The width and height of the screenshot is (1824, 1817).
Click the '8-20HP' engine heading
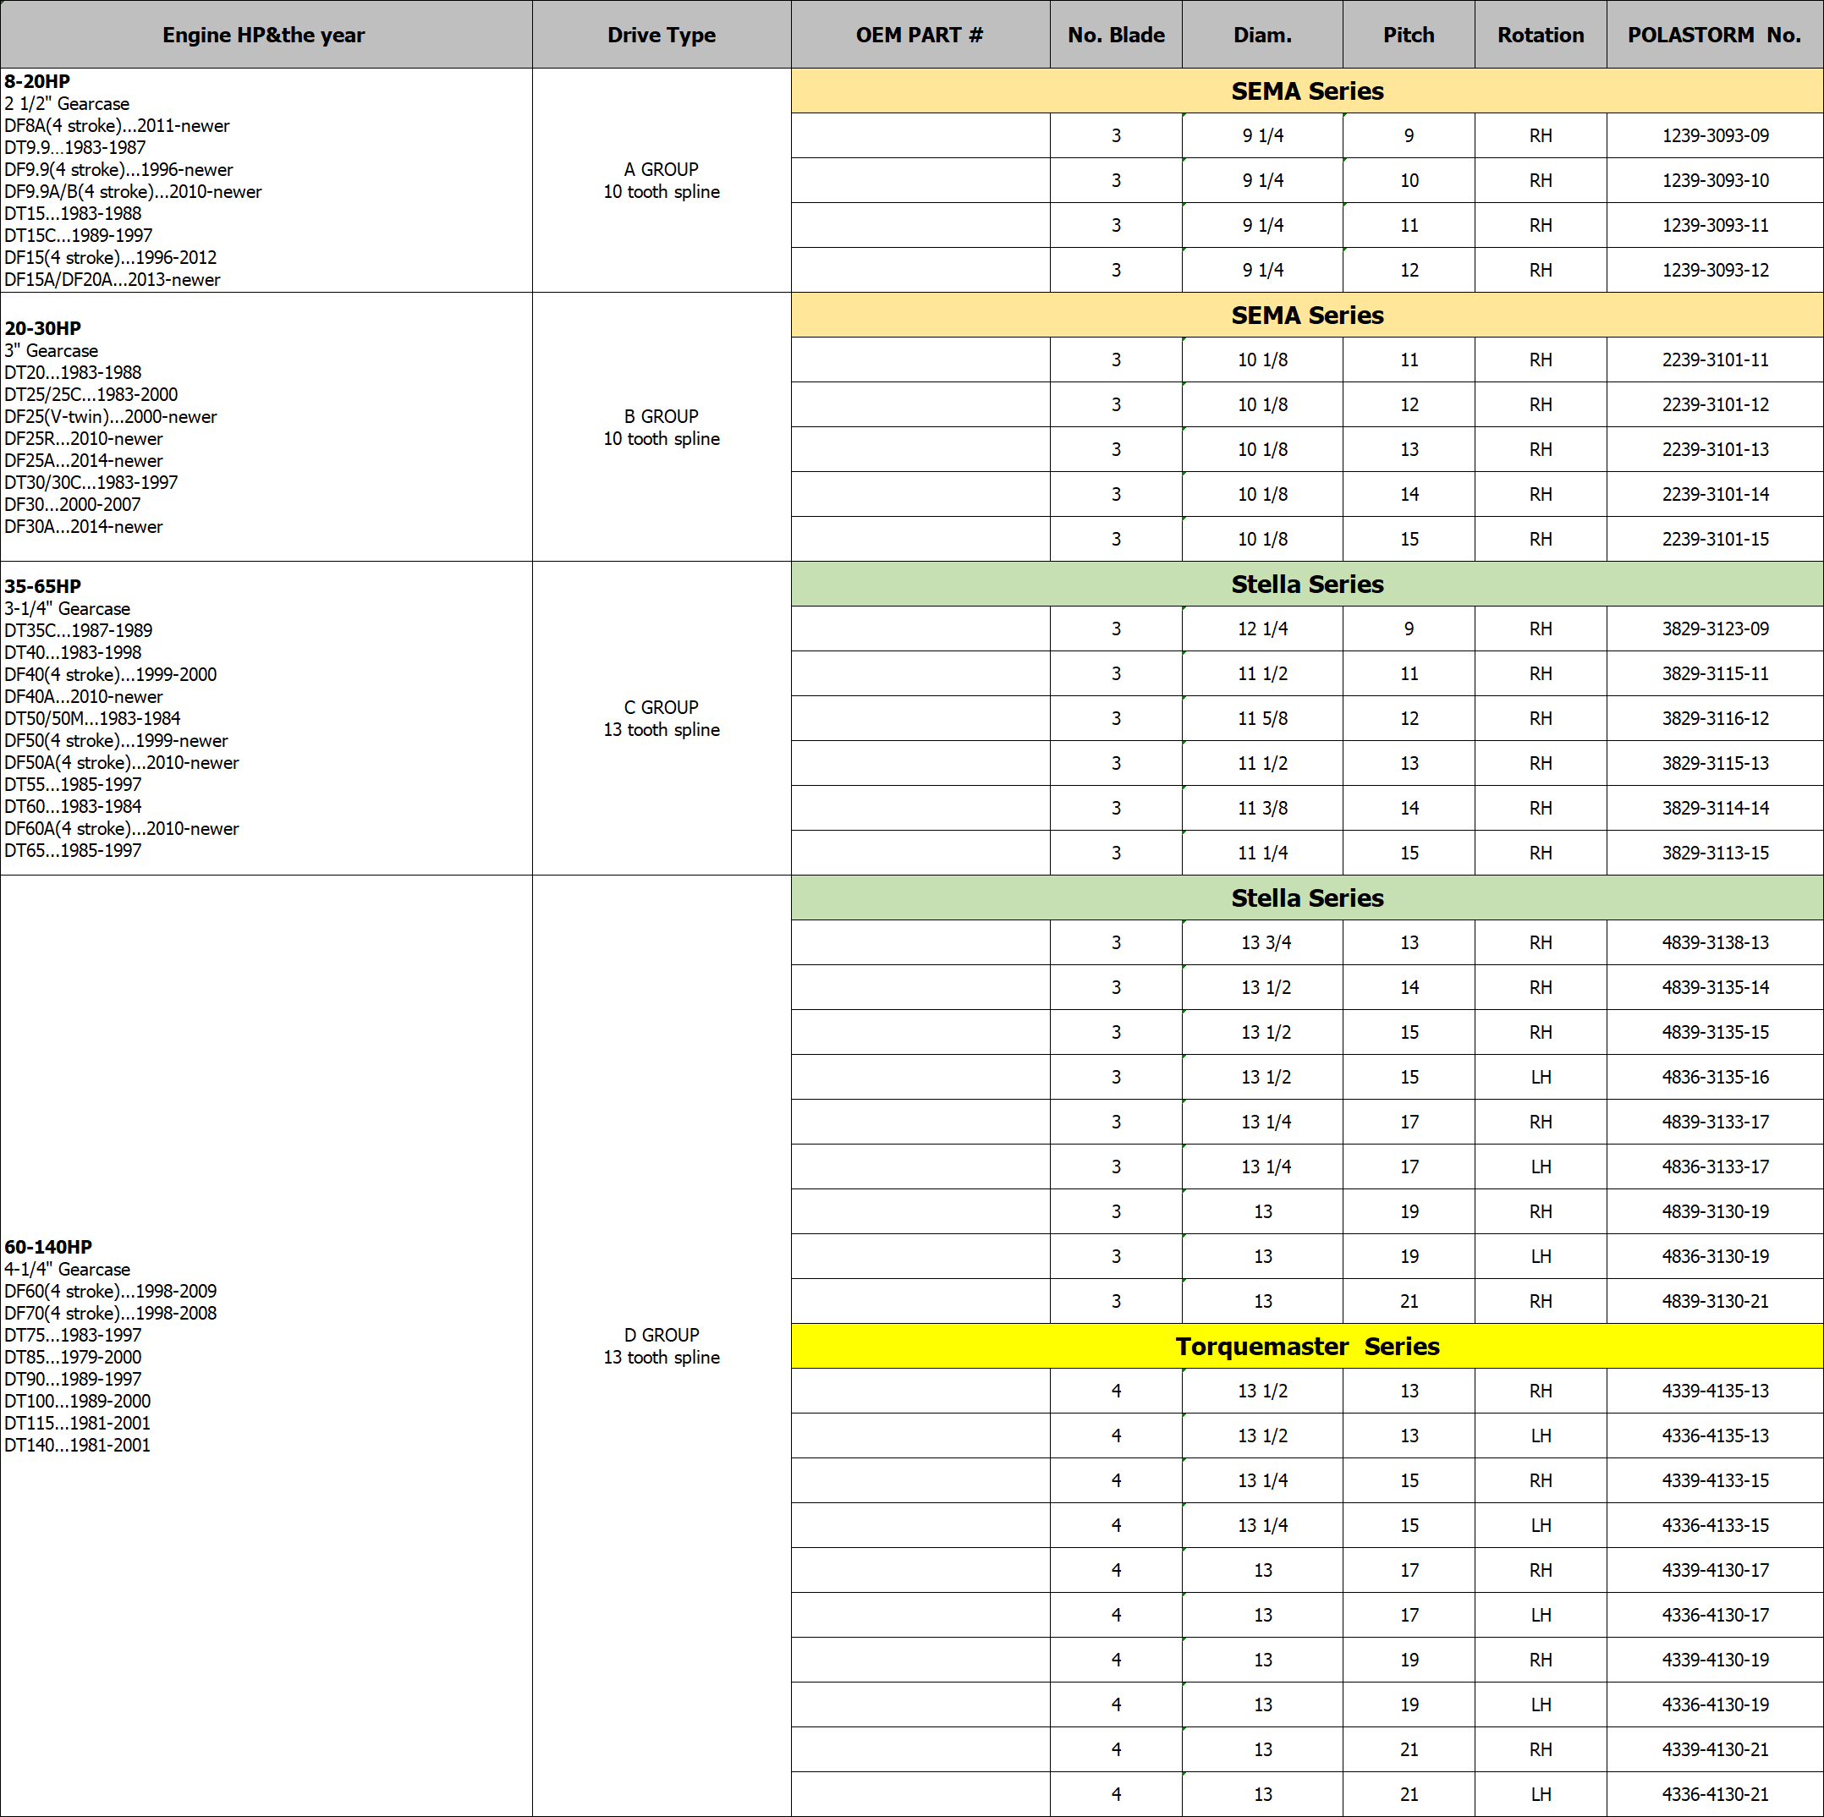coord(37,81)
